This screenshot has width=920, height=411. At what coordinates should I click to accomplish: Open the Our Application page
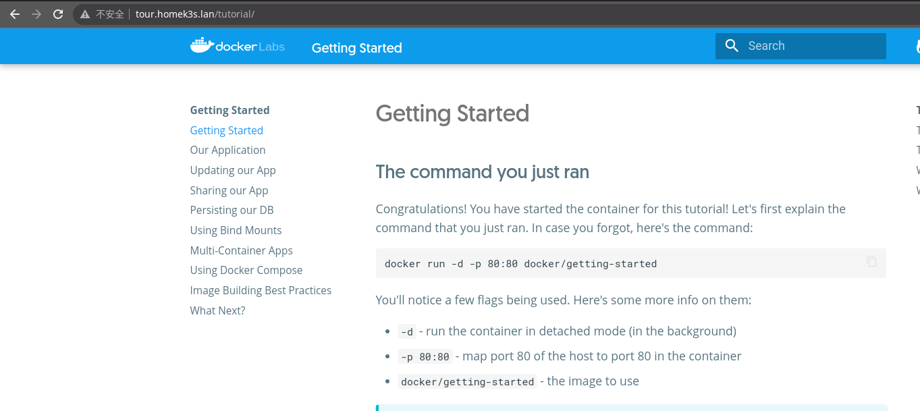tap(227, 150)
